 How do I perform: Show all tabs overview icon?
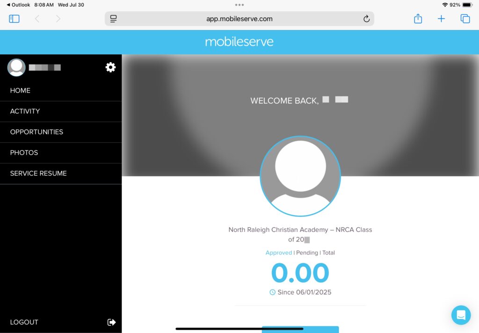pos(465,19)
